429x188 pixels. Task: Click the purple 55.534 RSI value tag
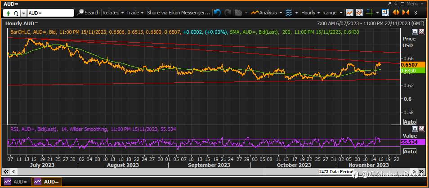click(413, 142)
